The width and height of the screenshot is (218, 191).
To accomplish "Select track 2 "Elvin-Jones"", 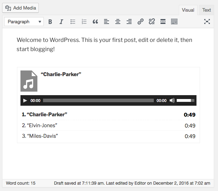I will point(40,125).
